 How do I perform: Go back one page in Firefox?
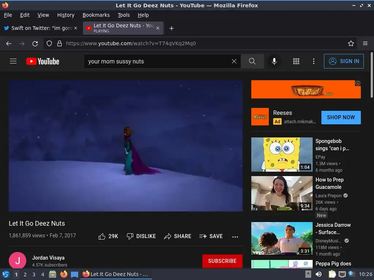9,43
